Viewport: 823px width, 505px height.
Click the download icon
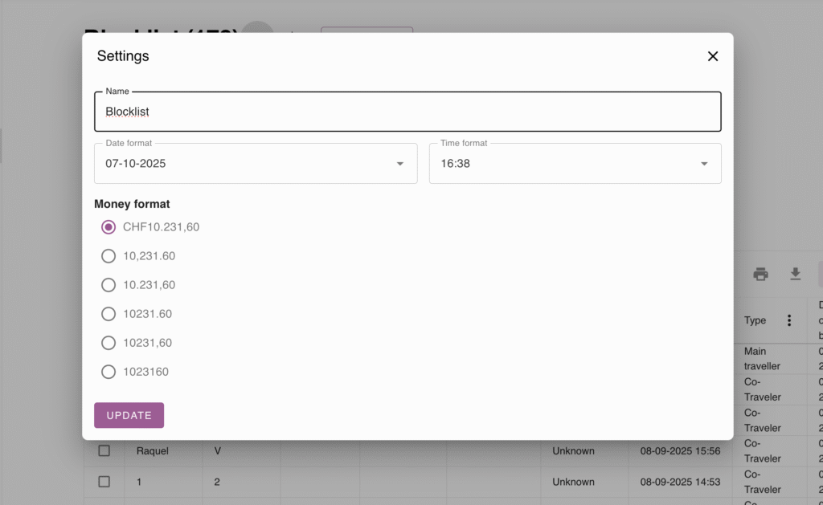click(795, 275)
